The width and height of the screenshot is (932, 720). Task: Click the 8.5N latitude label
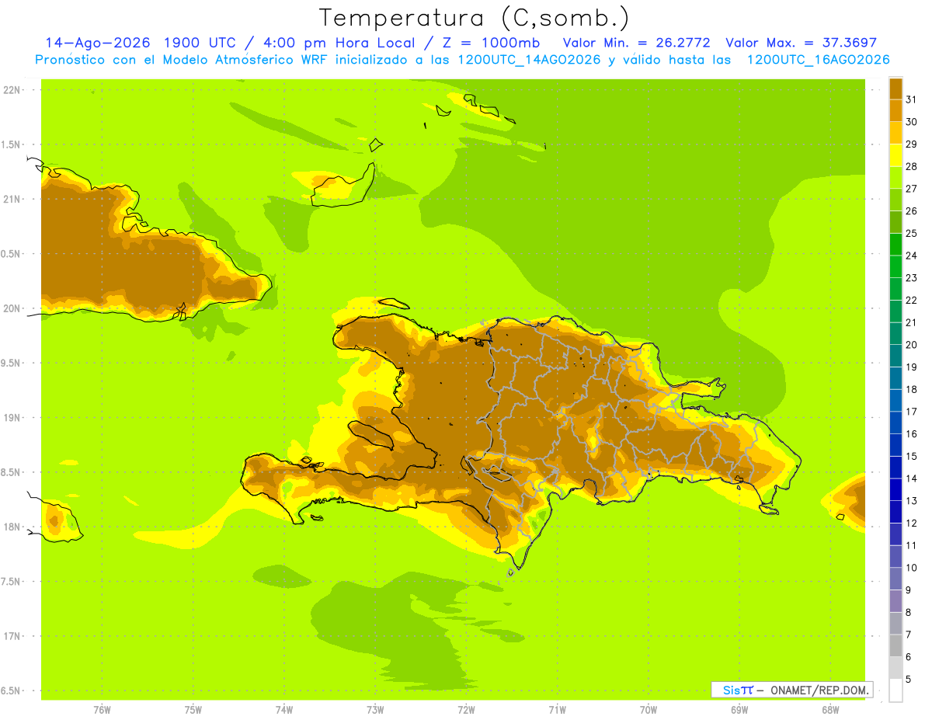point(11,472)
